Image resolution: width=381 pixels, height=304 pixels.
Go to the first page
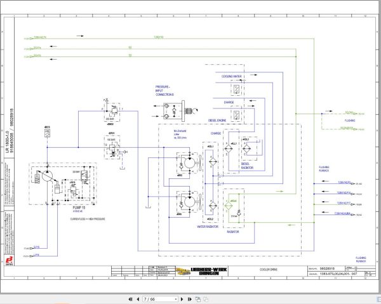pos(130,299)
